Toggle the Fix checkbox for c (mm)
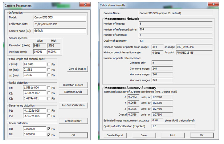The height and width of the screenshot is (144, 224). click(x=49, y=64)
